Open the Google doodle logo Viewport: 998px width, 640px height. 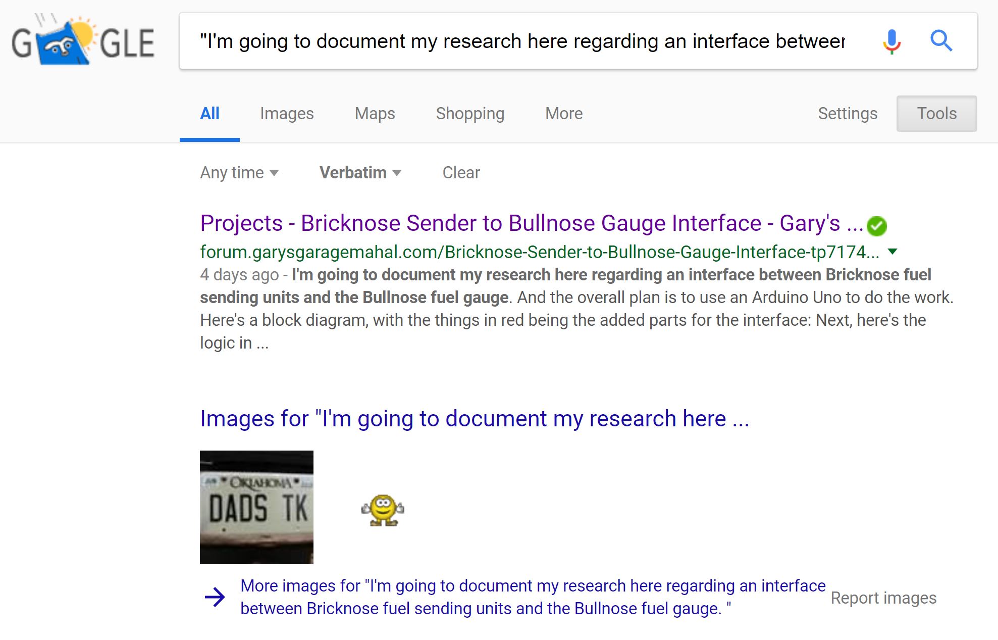(x=83, y=41)
